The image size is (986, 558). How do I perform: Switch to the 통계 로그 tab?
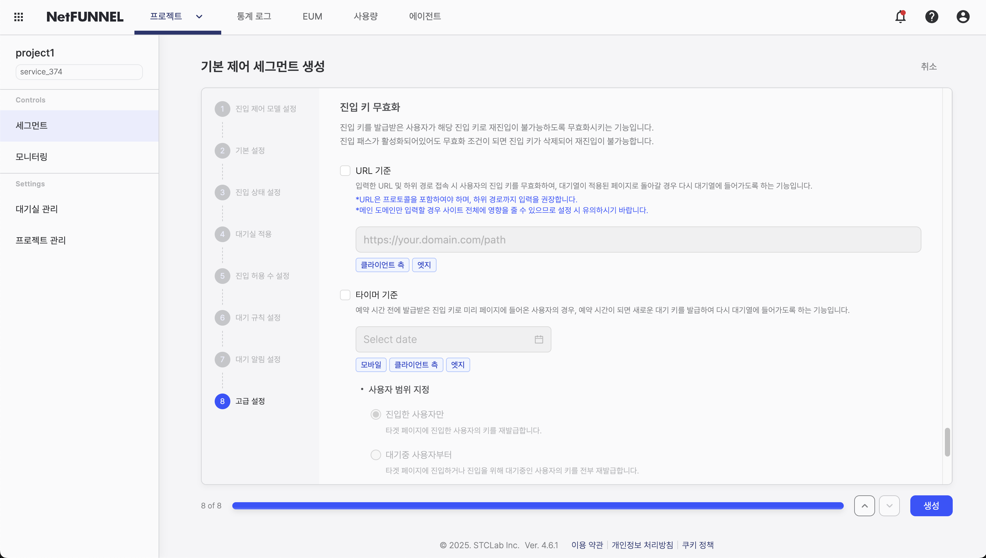254,17
